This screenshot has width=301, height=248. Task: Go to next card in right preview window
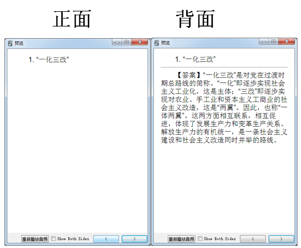[281, 239]
